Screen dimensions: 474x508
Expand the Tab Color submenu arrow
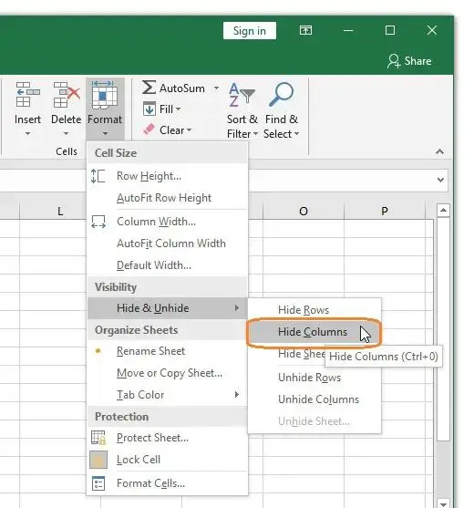pyautogui.click(x=237, y=395)
